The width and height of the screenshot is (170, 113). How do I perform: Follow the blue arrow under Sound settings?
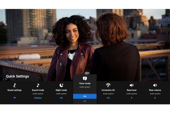coord(14,98)
